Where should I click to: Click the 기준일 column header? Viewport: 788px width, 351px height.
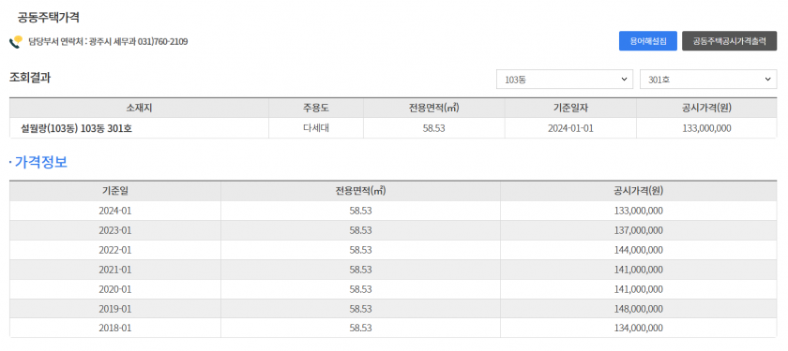[115, 191]
